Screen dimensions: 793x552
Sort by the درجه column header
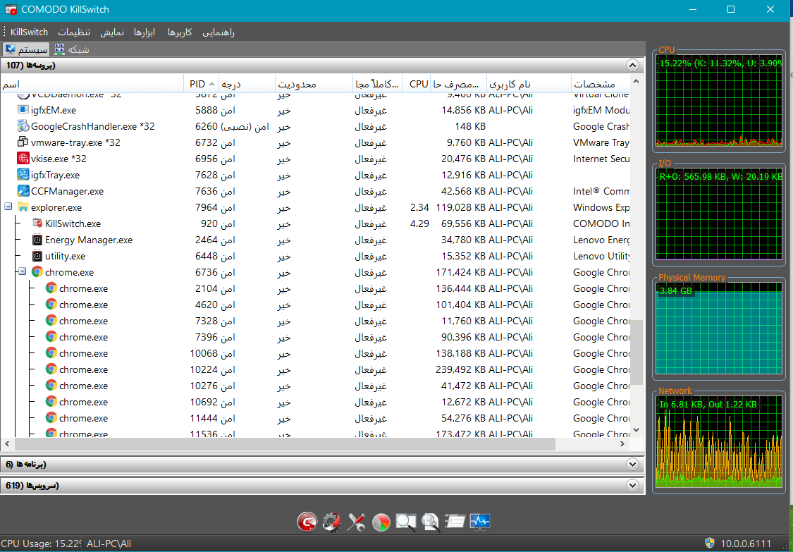pyautogui.click(x=247, y=84)
